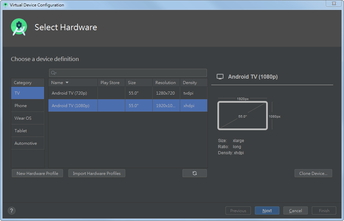The width and height of the screenshot is (344, 221).
Task: Click the xhdpi density cell in table
Action: coord(194,106)
